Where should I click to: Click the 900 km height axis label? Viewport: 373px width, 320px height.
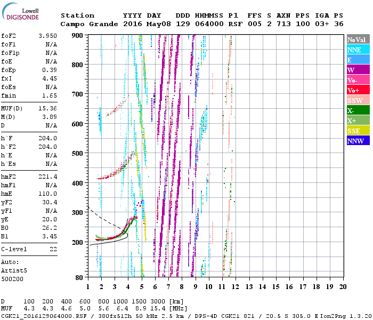point(77,36)
